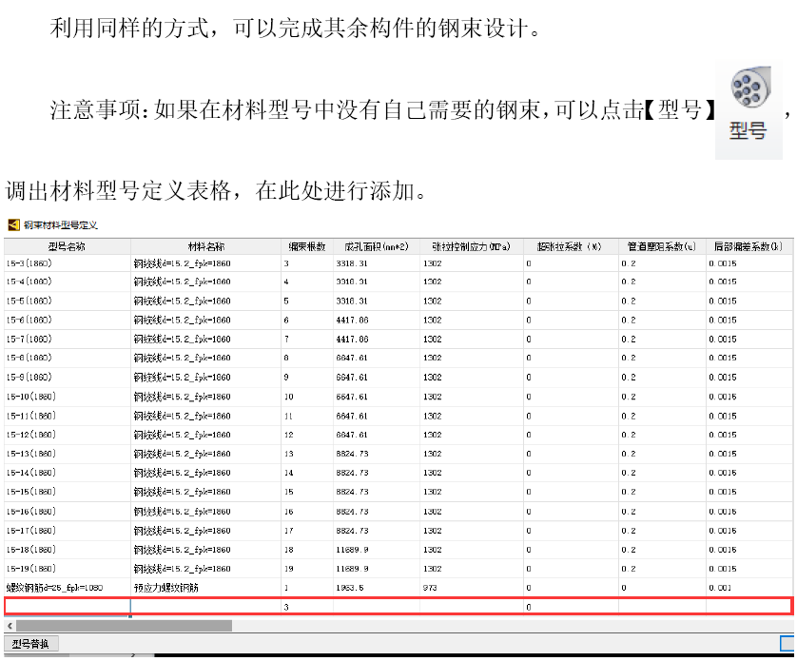Image resolution: width=797 pixels, height=661 pixels.
Task: Click the 编束根数 cell showing 19
Action: point(307,569)
